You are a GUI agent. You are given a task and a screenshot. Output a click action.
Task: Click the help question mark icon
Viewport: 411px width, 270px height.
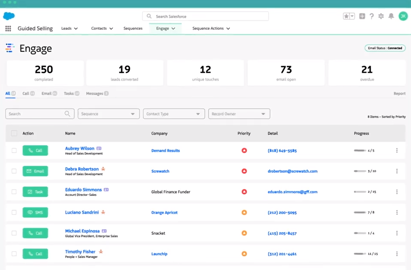[x=371, y=16]
